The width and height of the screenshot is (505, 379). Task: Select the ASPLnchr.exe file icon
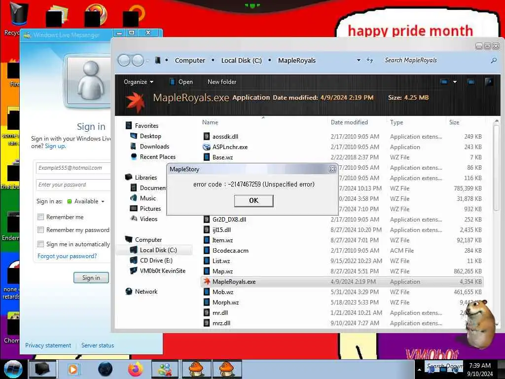point(207,147)
